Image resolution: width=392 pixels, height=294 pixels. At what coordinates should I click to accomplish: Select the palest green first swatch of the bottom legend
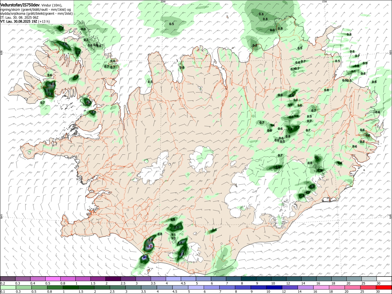(8, 287)
